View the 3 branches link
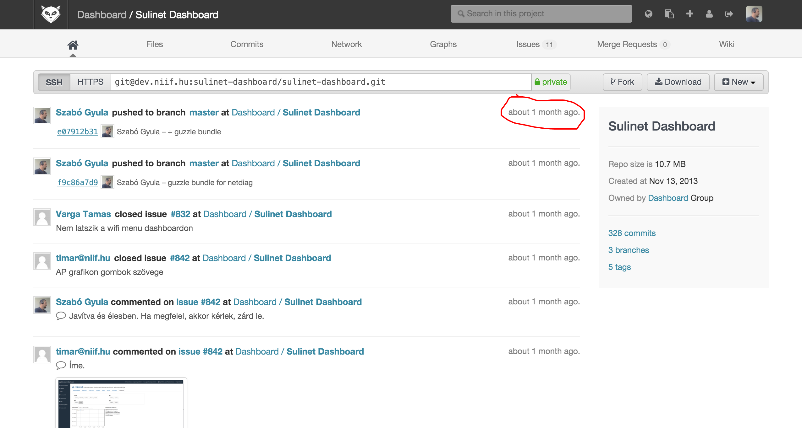Viewport: 802px width, 428px height. pos(629,250)
